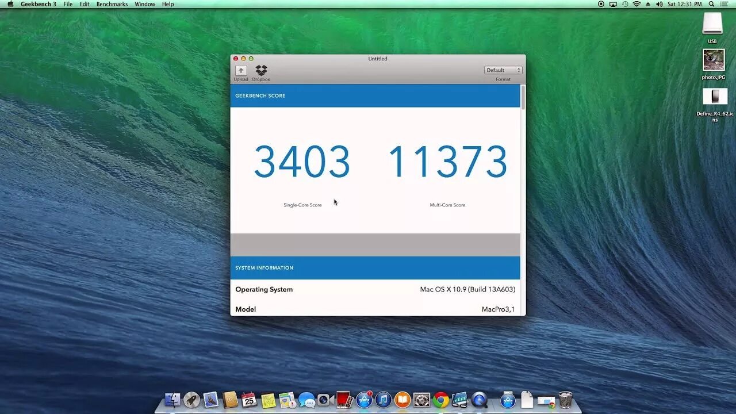Open the Help menu

168,4
